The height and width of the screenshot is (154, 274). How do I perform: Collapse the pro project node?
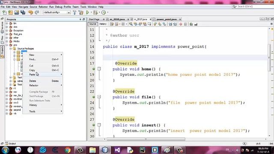[7, 45]
